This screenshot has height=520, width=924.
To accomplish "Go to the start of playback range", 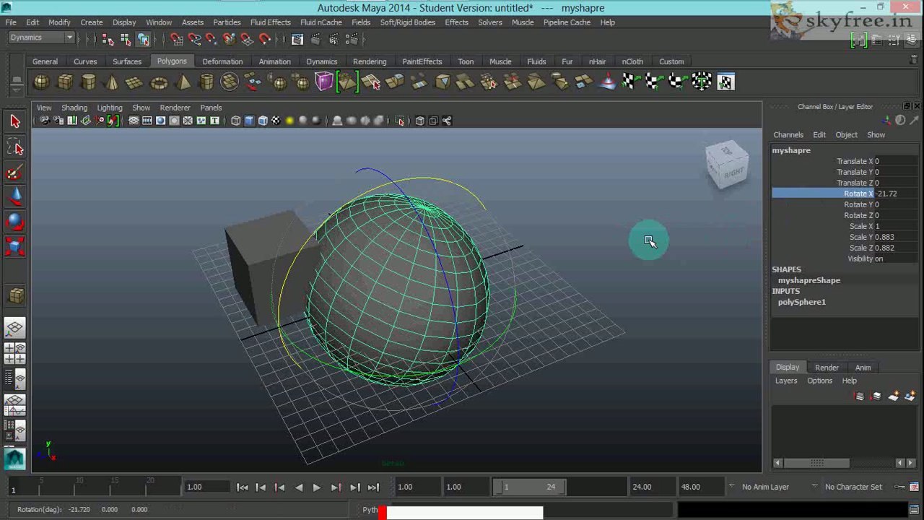I will tap(243, 487).
